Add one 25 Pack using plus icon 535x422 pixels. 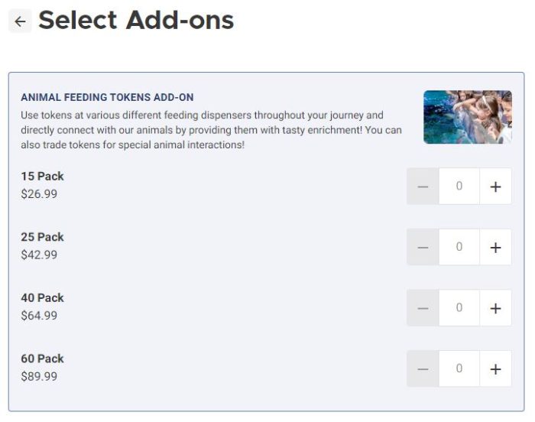[495, 247]
